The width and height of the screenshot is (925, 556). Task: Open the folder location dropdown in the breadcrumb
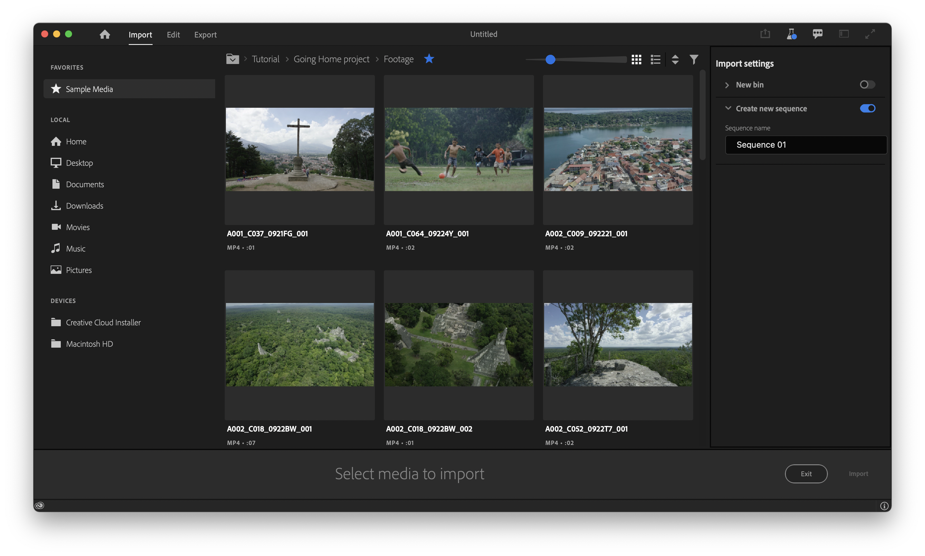pyautogui.click(x=232, y=59)
